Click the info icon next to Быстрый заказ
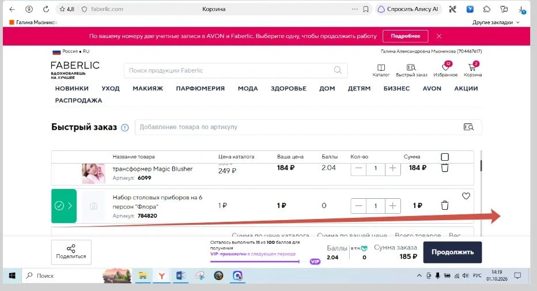The image size is (537, 291). point(125,128)
